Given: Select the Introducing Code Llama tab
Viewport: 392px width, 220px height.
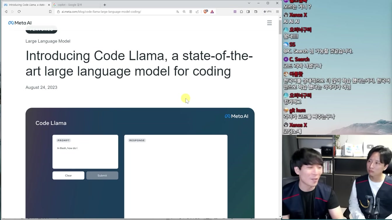Looking at the screenshot, I should [x=27, y=5].
